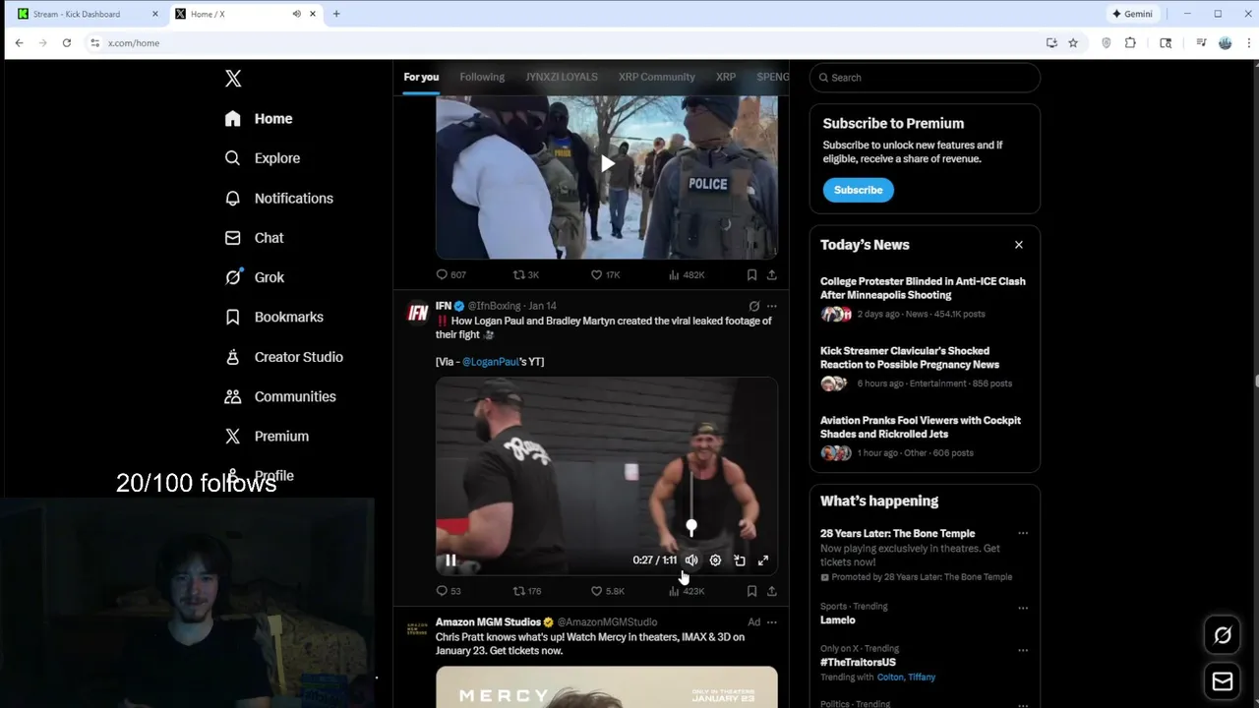Image resolution: width=1259 pixels, height=708 pixels.
Task: Open the Amazon MGM Studios profile name
Action: click(x=488, y=622)
